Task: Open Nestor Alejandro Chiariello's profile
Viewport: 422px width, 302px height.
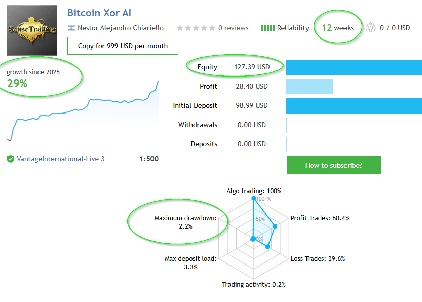Action: (121, 28)
